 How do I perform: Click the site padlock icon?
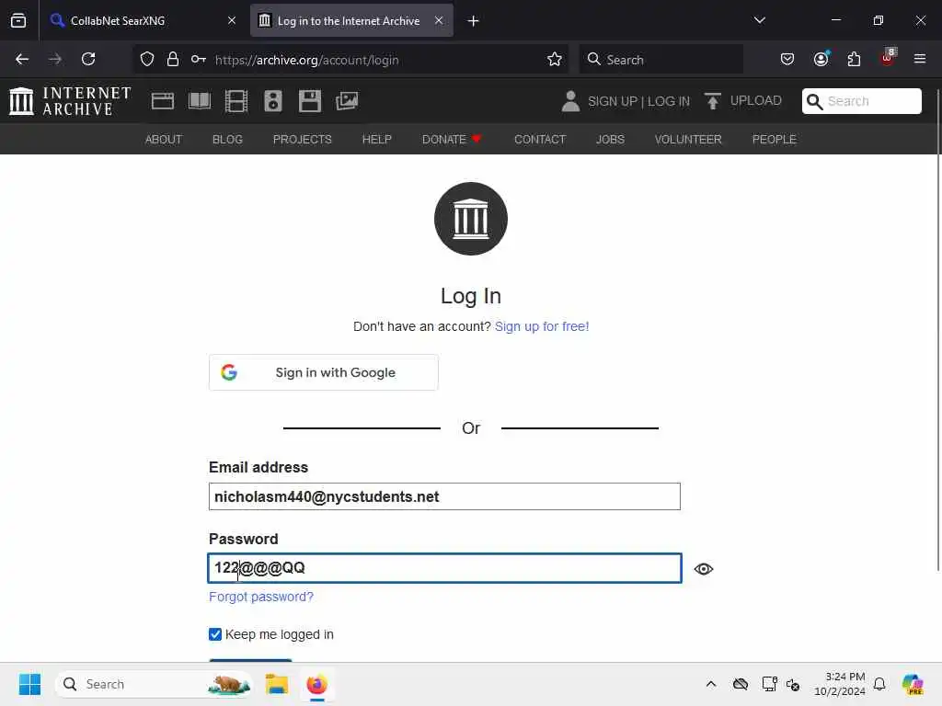173,60
